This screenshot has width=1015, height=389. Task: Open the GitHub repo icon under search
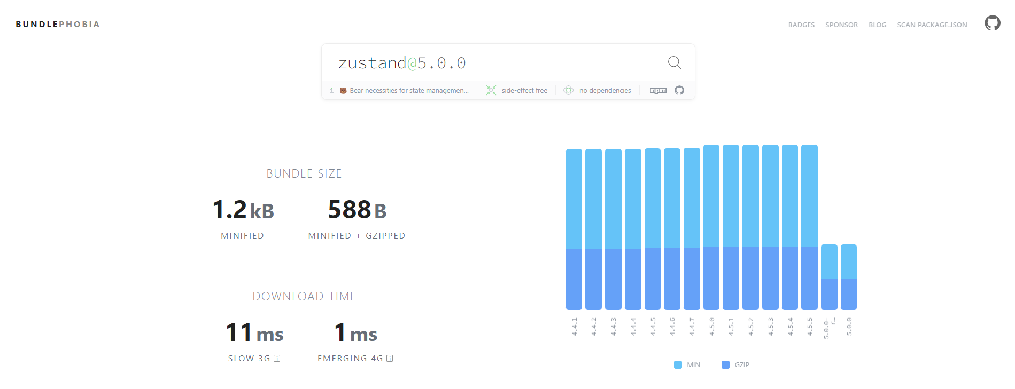pos(679,90)
